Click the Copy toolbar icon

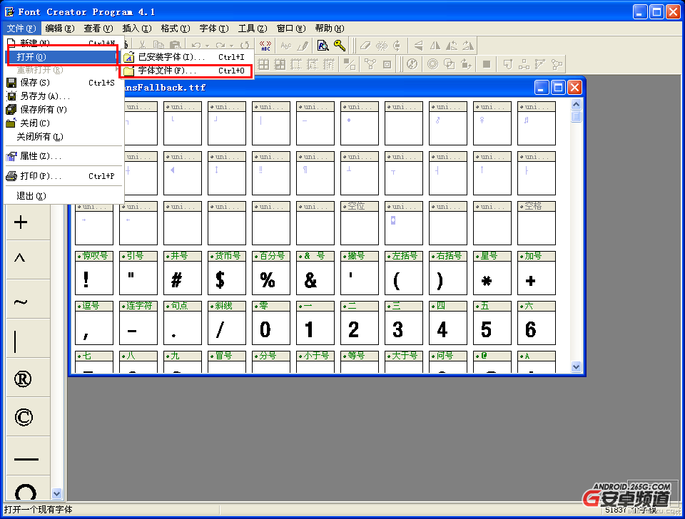click(158, 45)
